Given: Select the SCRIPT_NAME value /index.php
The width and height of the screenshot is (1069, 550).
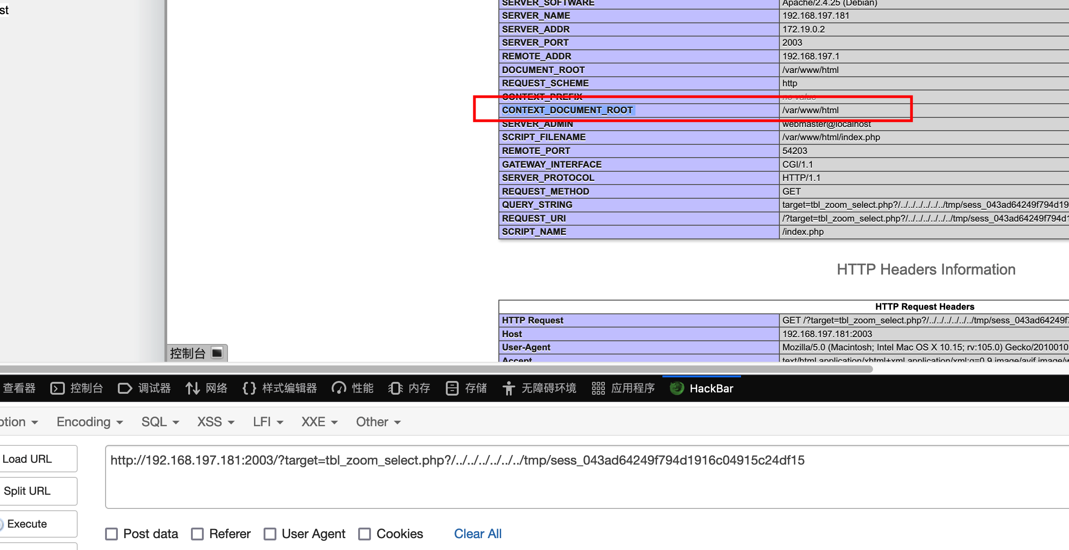Looking at the screenshot, I should click(803, 232).
